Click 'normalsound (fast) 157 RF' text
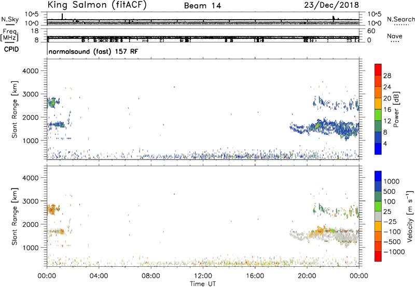Viewport: 415px width, 287px height. point(93,51)
